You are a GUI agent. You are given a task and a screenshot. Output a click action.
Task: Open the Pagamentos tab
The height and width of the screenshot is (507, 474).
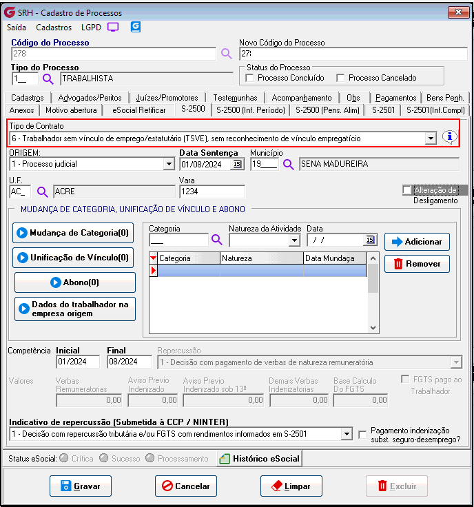pyautogui.click(x=395, y=98)
